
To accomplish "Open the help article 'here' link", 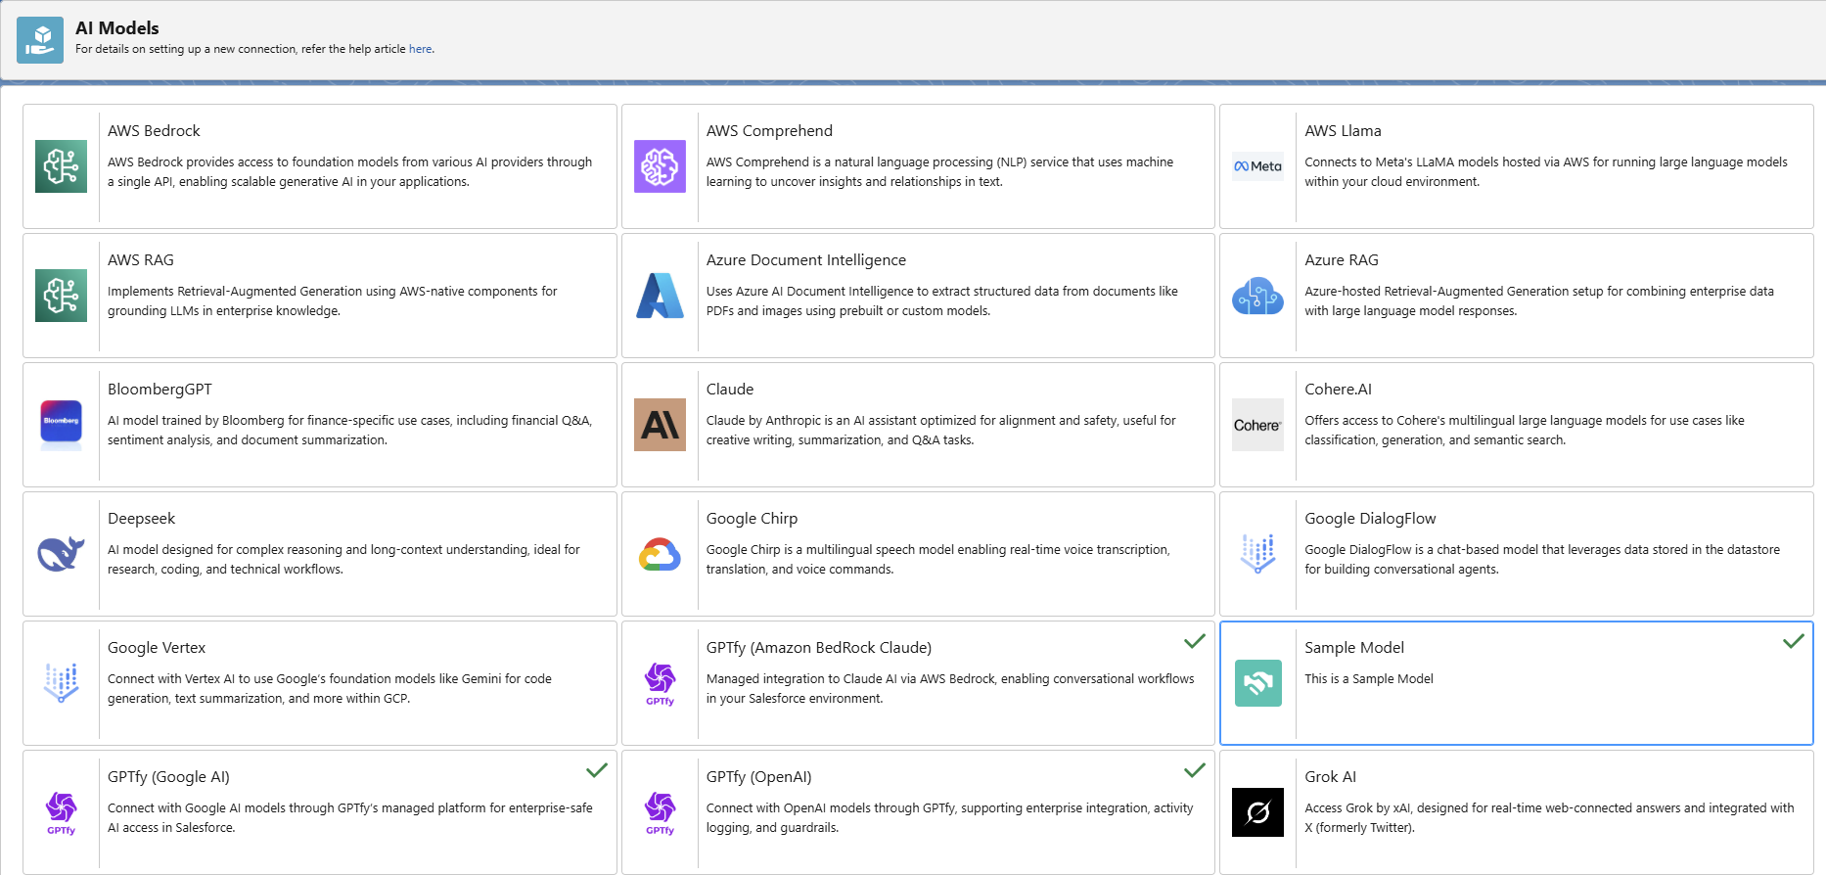I will [420, 49].
